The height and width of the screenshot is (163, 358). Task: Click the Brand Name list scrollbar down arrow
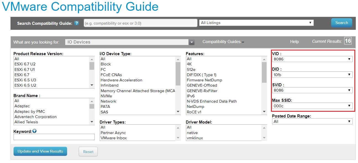tap(92, 122)
